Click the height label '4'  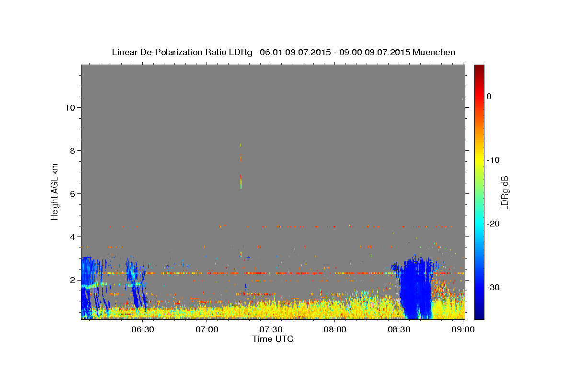(71, 237)
